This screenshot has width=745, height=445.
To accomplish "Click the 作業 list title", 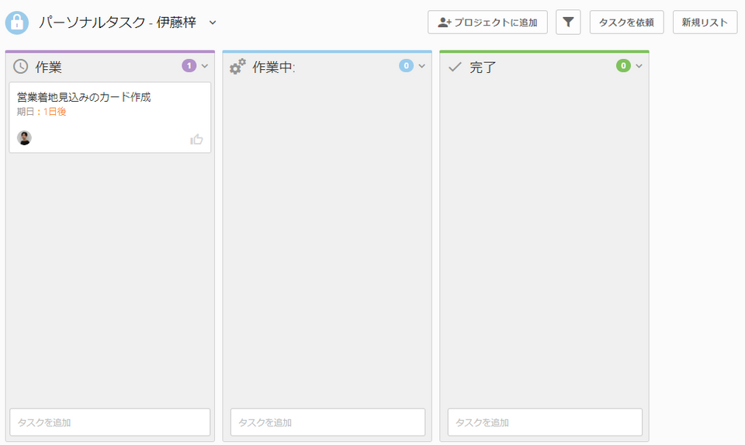I will click(x=48, y=67).
